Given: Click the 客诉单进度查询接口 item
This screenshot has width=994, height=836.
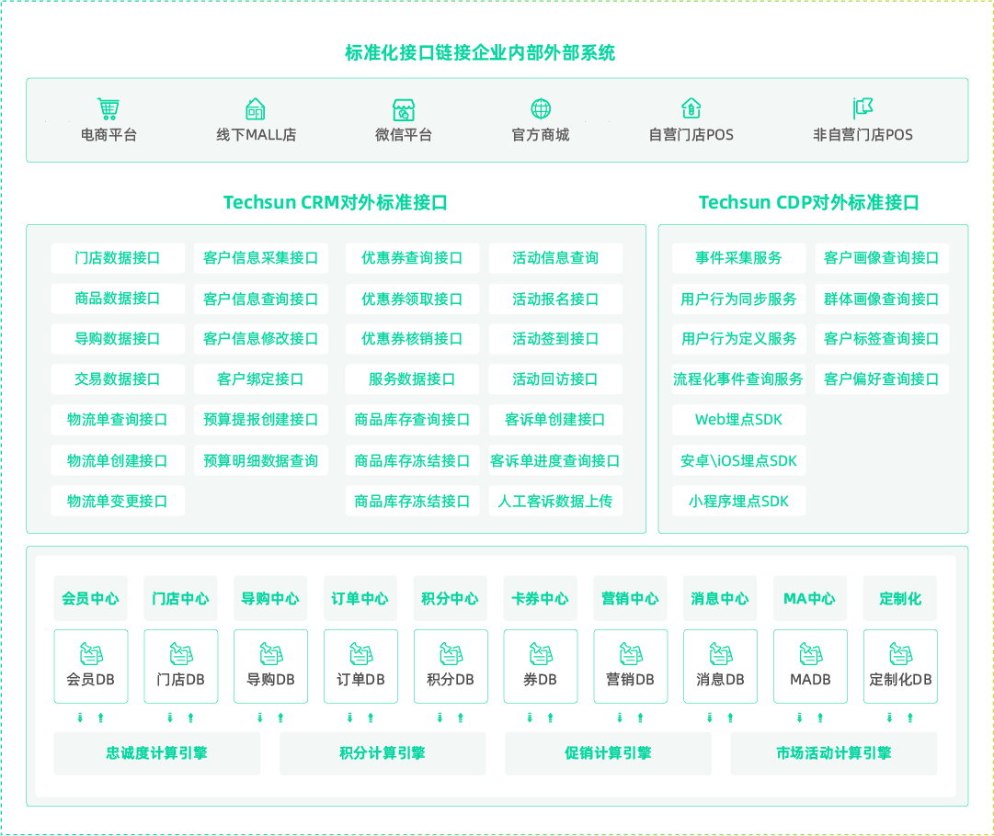Looking at the screenshot, I should coord(556,460).
